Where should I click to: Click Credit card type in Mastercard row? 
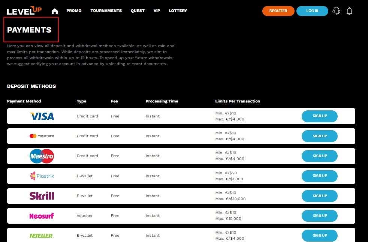tap(87, 136)
